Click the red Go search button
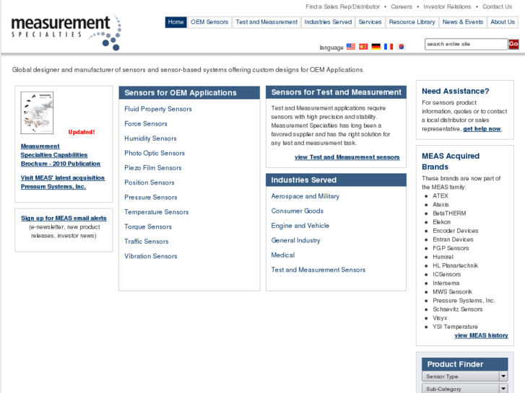525x393 pixels. [513, 44]
